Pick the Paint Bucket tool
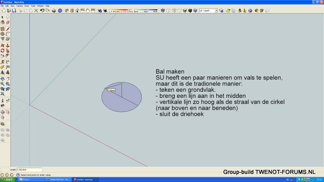Image resolution: width=324 pixels, height=182 pixels. tap(2, 22)
